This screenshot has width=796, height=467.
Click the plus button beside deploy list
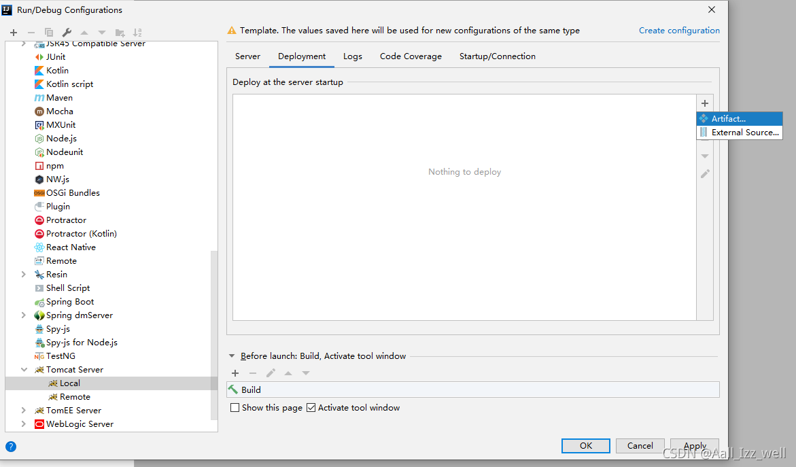click(x=705, y=103)
